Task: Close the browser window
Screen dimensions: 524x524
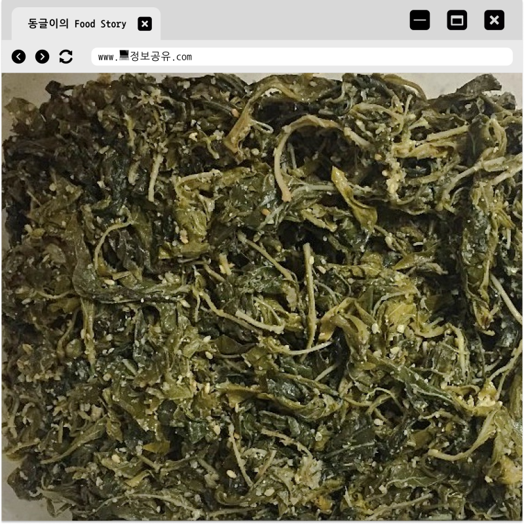Action: 495,20
